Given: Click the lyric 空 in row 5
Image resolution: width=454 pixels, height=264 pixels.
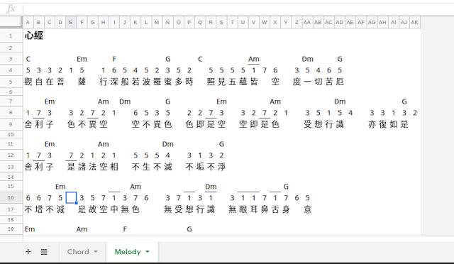Looking at the screenshot, I should point(275,82).
